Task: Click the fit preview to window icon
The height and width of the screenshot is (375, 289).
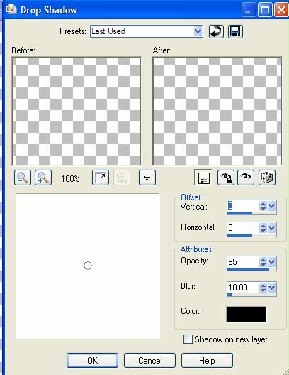Action: coord(101,178)
